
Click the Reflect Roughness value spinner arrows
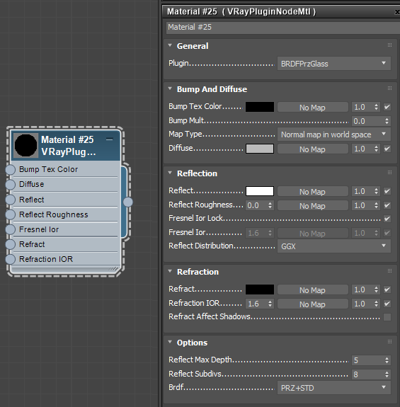pyautogui.click(x=270, y=205)
